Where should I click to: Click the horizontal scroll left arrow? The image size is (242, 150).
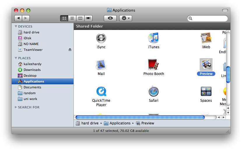point(219,117)
